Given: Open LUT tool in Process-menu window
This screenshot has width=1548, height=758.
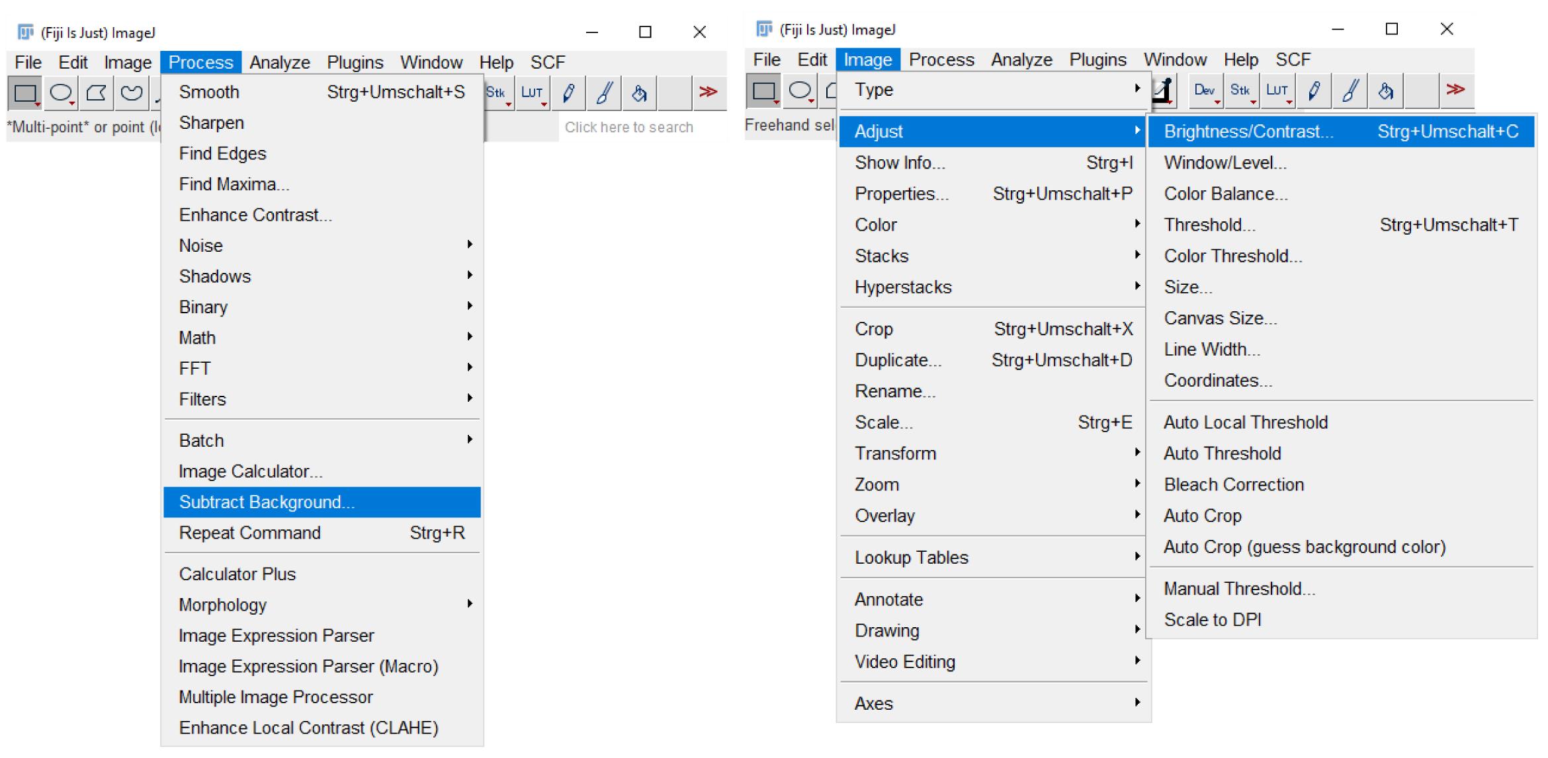Looking at the screenshot, I should [x=533, y=93].
